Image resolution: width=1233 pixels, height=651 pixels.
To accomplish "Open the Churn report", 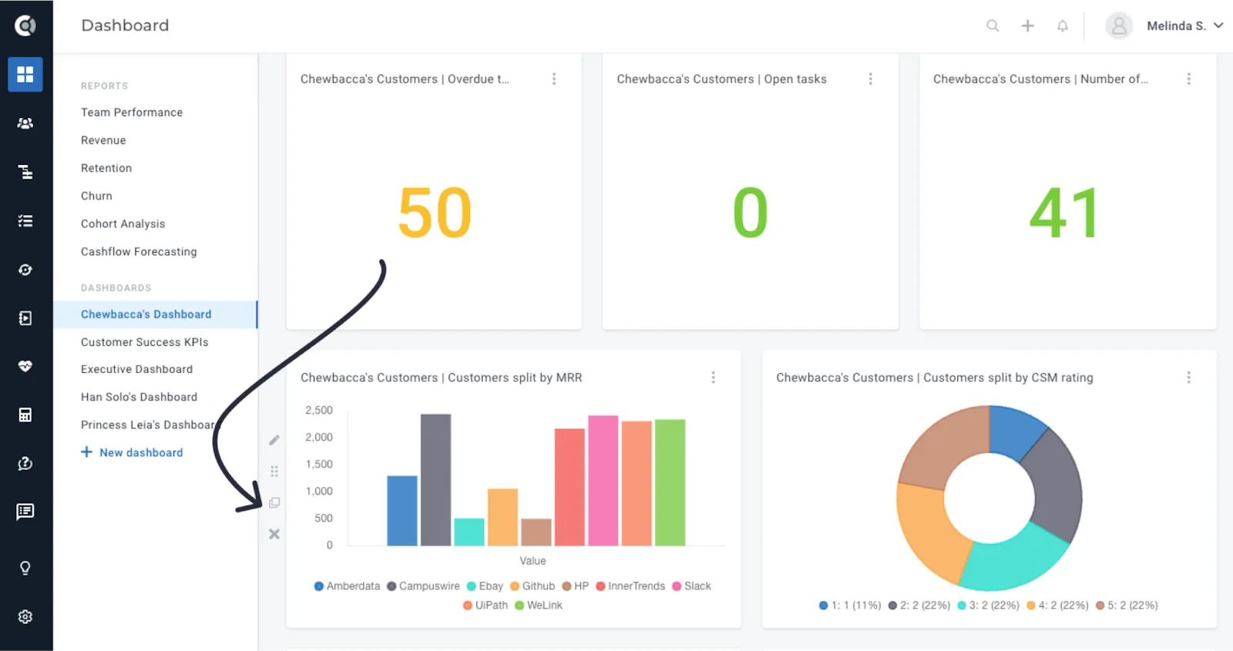I will point(96,196).
